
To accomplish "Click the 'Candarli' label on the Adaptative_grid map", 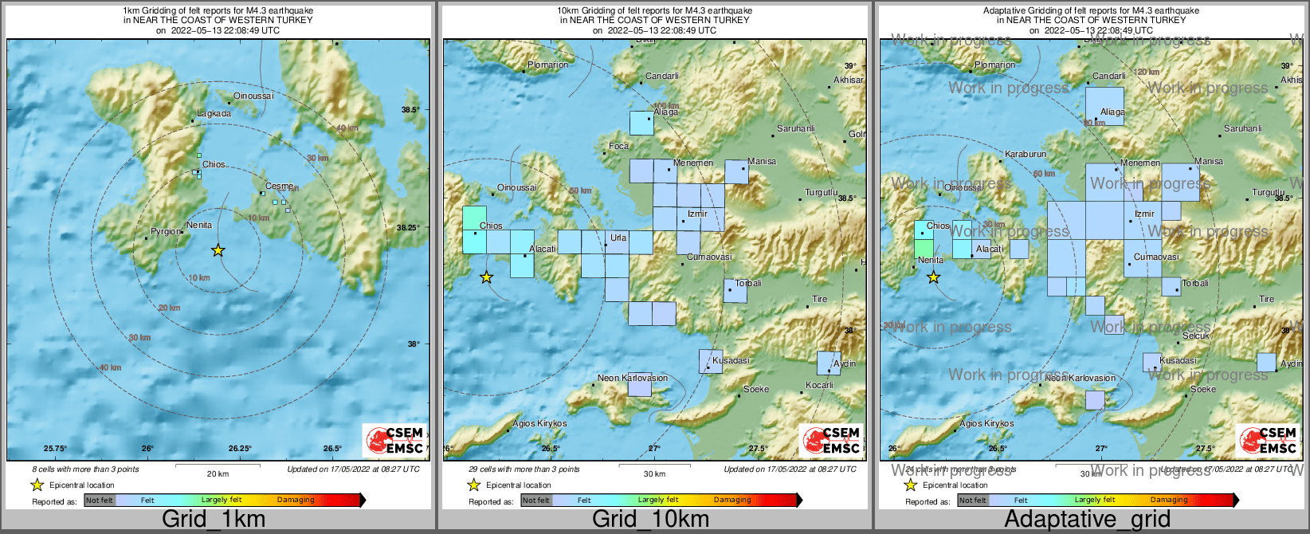I will 1109,76.
